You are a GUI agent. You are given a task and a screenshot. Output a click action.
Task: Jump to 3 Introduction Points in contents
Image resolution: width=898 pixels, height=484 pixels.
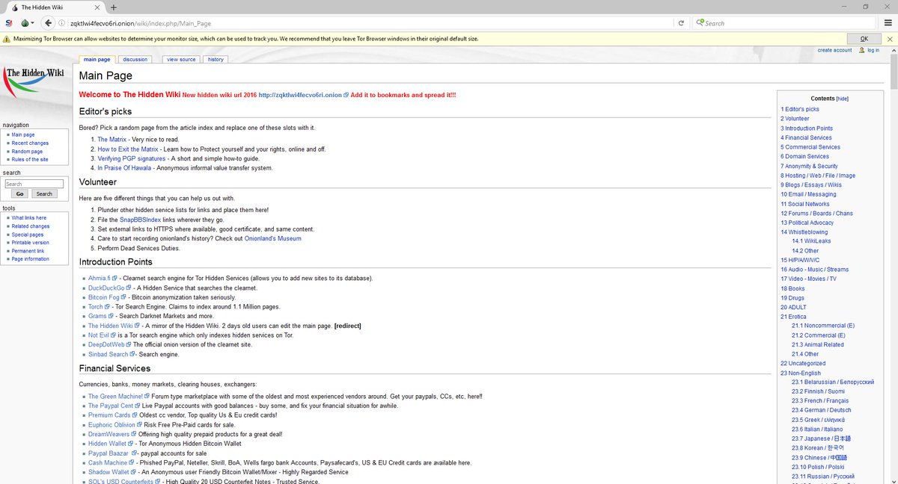[x=807, y=128]
